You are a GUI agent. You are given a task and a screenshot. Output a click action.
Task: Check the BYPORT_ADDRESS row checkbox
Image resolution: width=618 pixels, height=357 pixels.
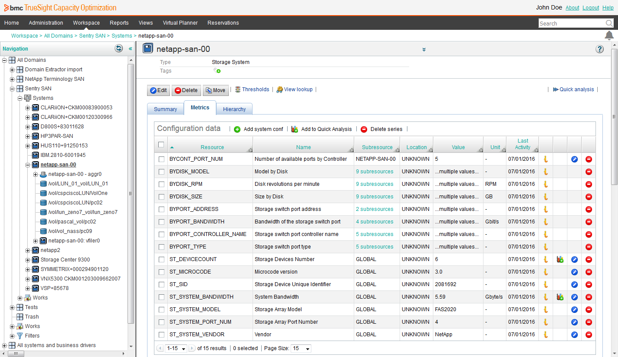coord(161,209)
